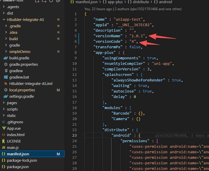The height and width of the screenshot is (171, 209).
Task: Click the "4" version code value
Action: point(133,41)
